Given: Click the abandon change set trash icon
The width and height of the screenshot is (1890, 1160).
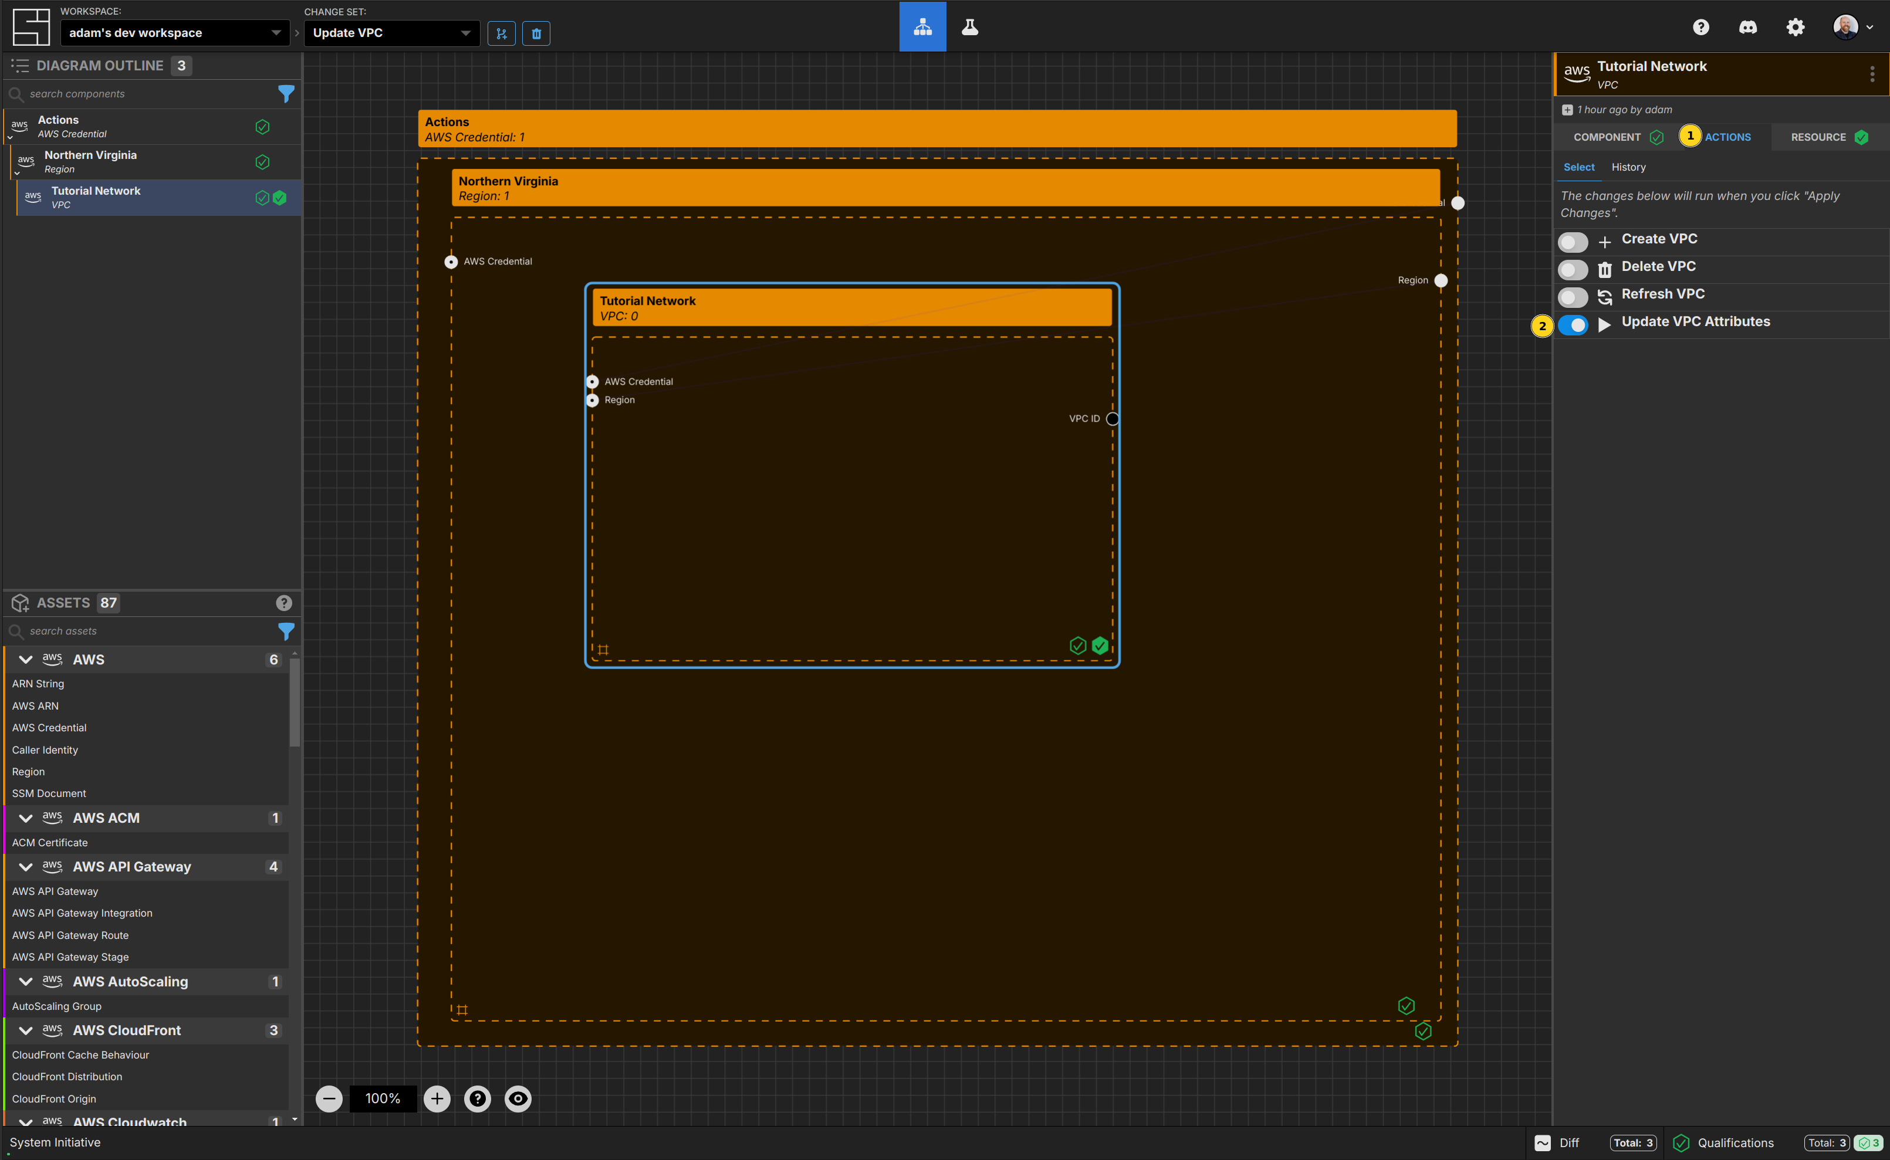Looking at the screenshot, I should (536, 33).
